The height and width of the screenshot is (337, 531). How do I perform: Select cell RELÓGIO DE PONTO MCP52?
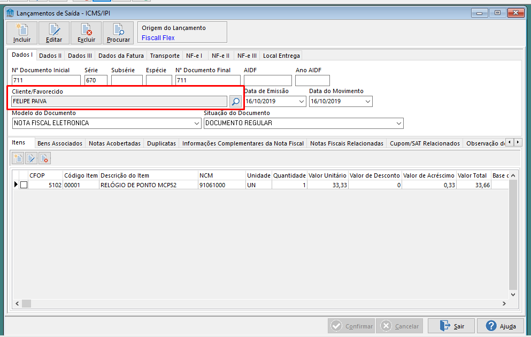(149, 185)
